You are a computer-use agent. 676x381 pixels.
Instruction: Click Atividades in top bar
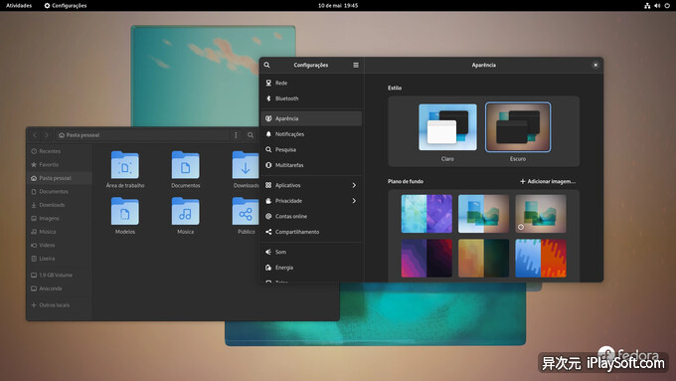click(19, 6)
